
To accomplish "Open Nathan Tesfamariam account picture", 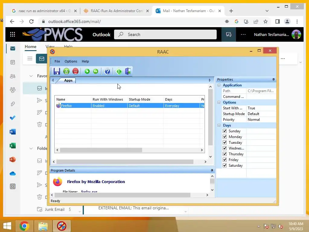I will [x=296, y=34].
